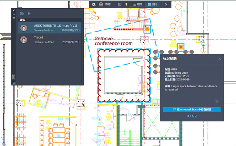Screen dimensions: 236x146
Task: Switch to 跟踪 trace mode
Action: [x=137, y=4]
